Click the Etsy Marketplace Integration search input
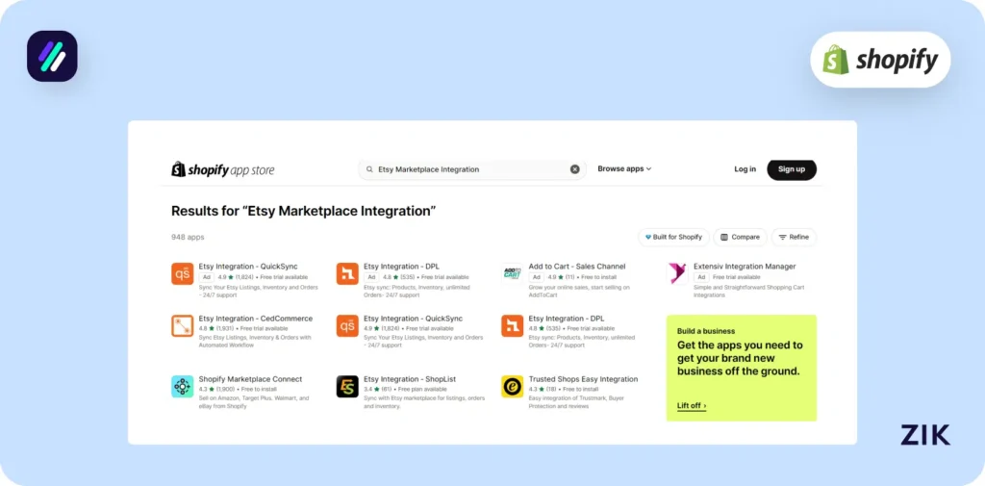The width and height of the screenshot is (985, 486). point(467,169)
